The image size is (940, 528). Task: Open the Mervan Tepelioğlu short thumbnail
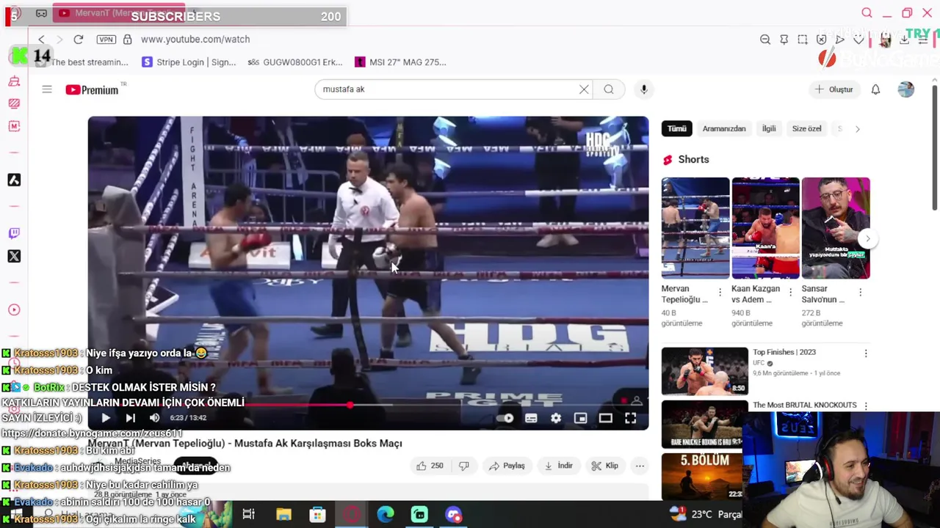(x=695, y=228)
